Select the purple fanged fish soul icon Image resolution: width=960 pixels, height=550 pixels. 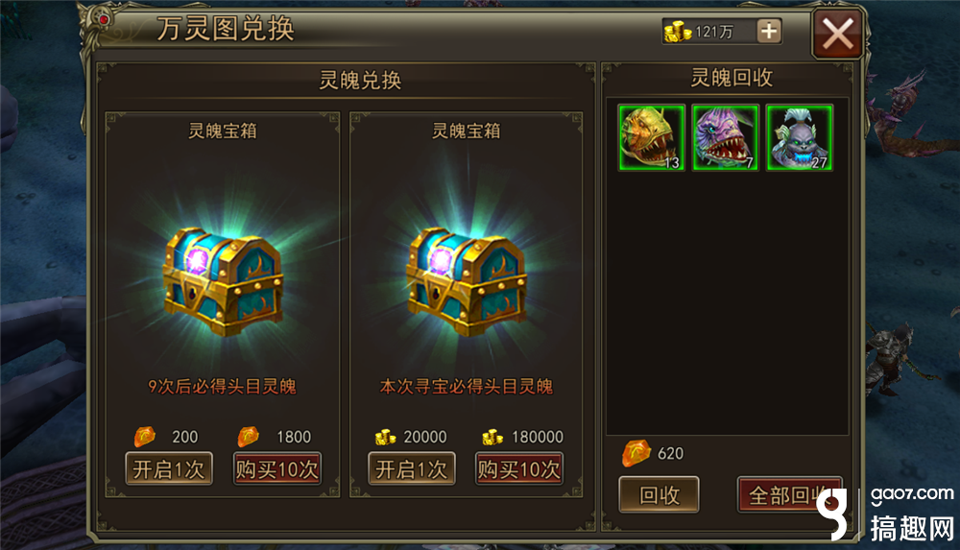[726, 137]
